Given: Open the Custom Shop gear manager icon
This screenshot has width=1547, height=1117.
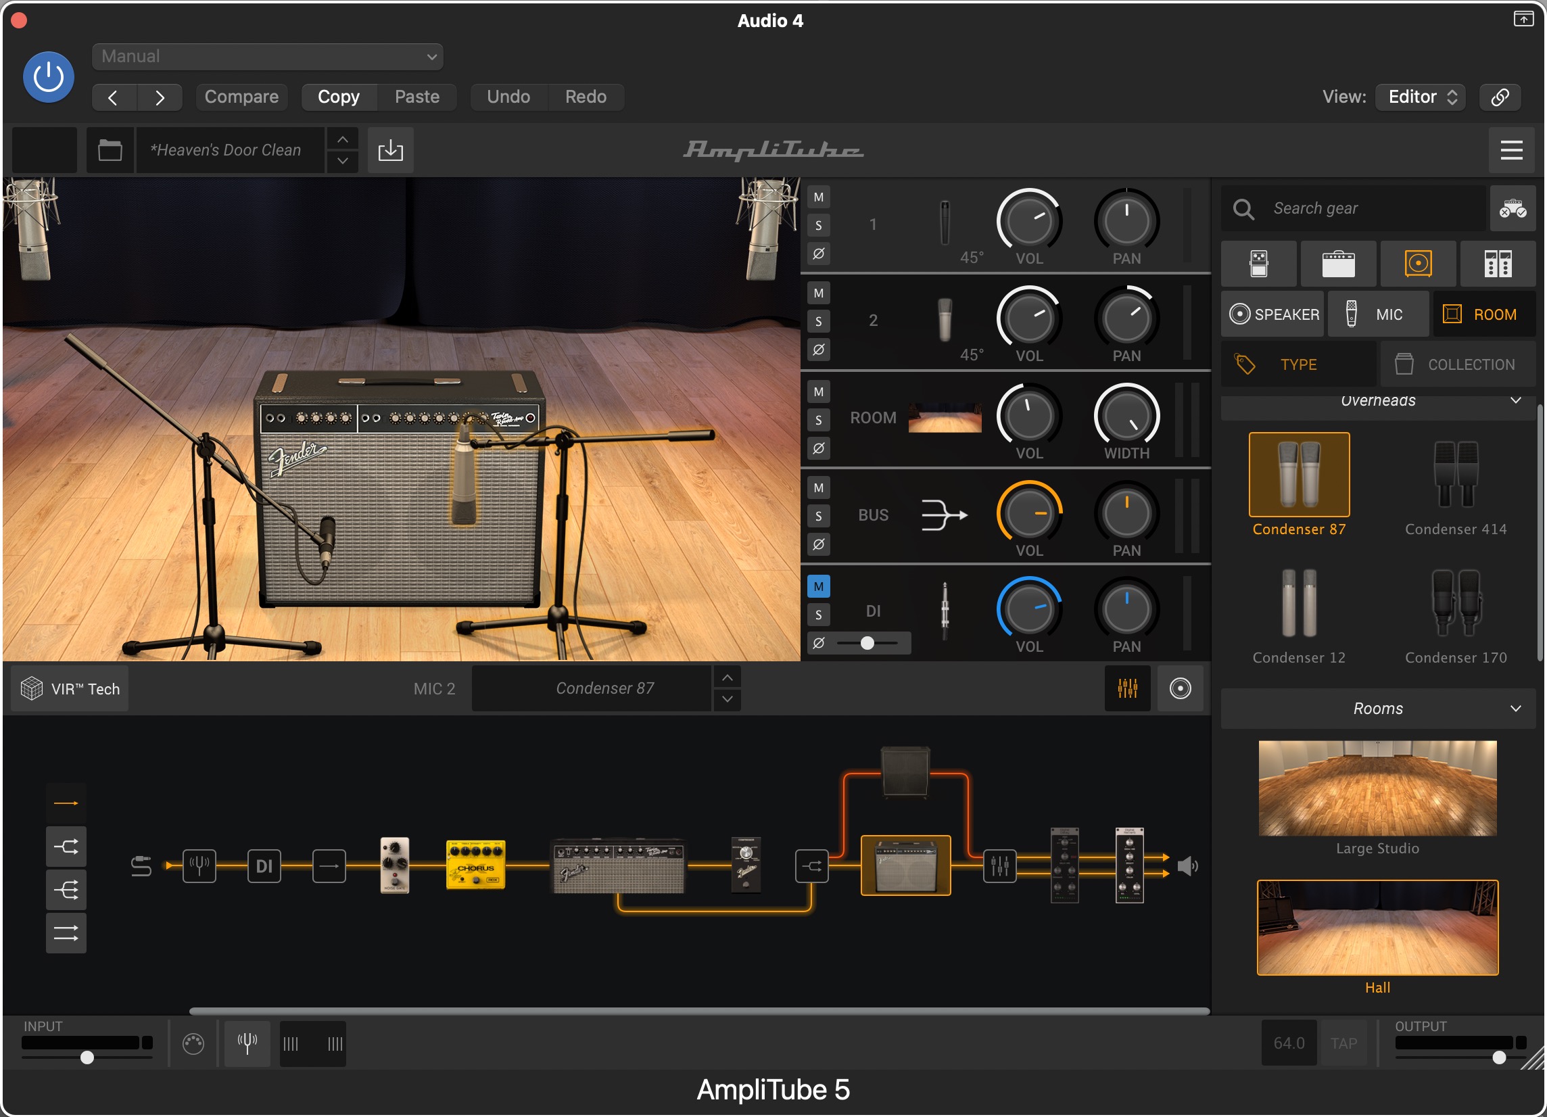Looking at the screenshot, I should coord(1513,208).
